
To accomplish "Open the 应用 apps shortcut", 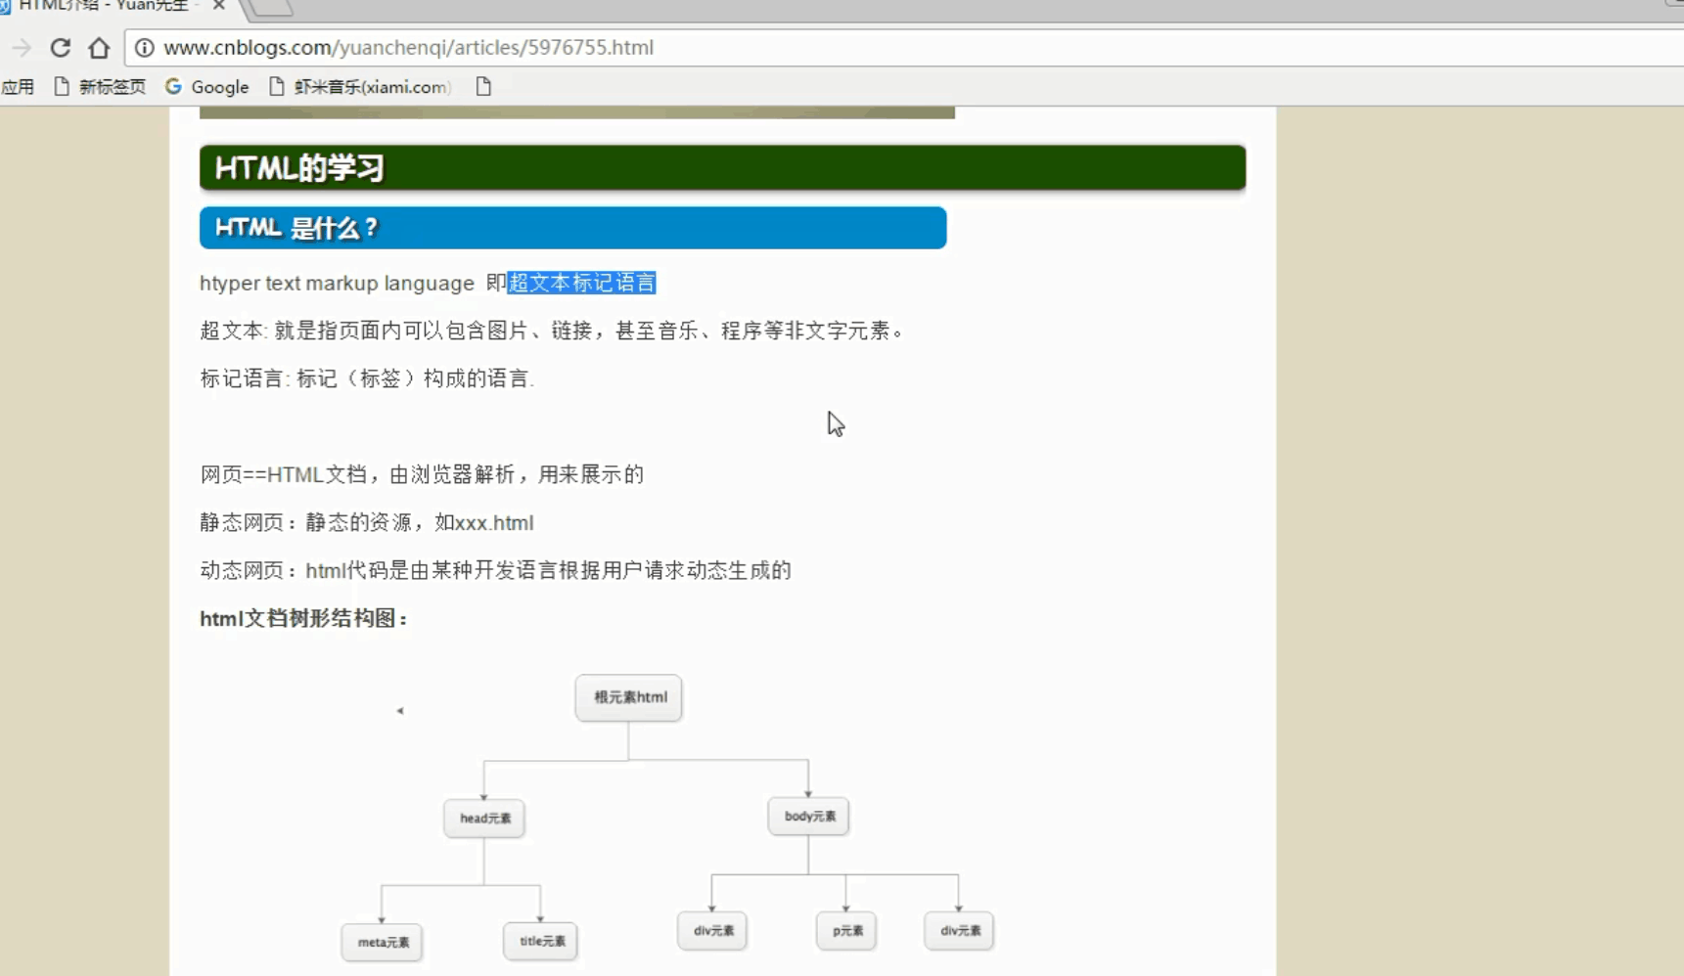I will tap(19, 87).
